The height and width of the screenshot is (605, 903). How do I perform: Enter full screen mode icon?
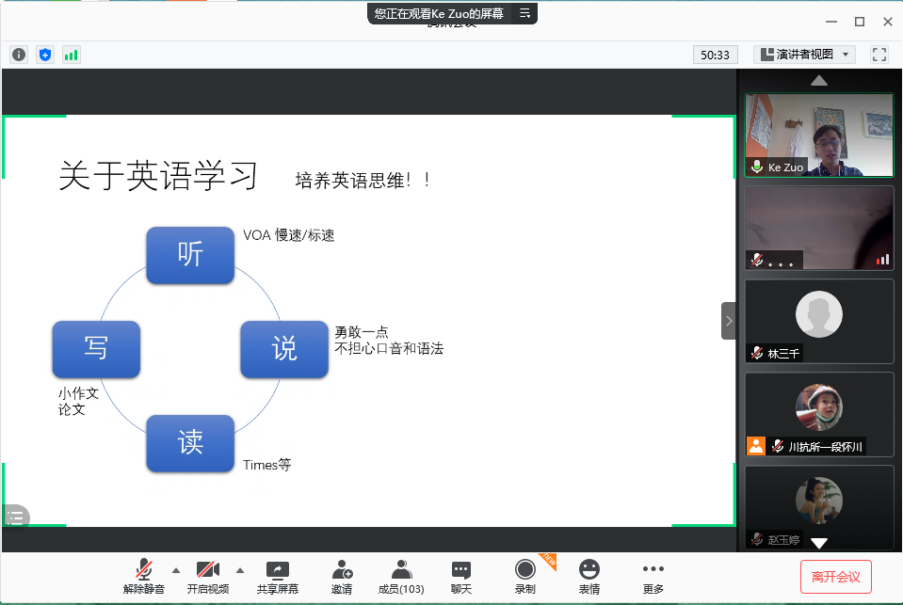[879, 55]
